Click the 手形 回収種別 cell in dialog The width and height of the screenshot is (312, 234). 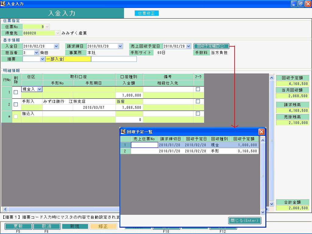pyautogui.click(x=220, y=151)
